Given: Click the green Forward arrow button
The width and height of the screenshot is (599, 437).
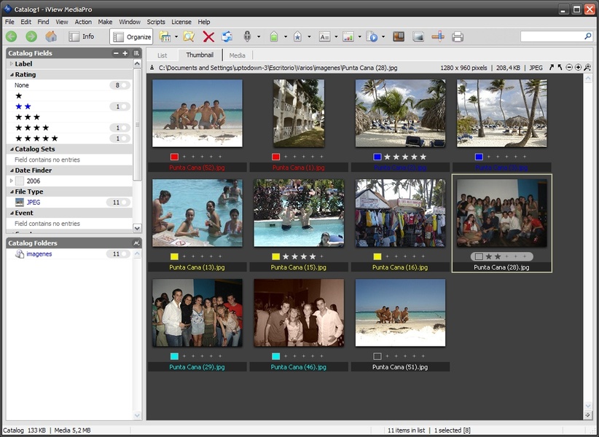Looking at the screenshot, I should [x=31, y=36].
